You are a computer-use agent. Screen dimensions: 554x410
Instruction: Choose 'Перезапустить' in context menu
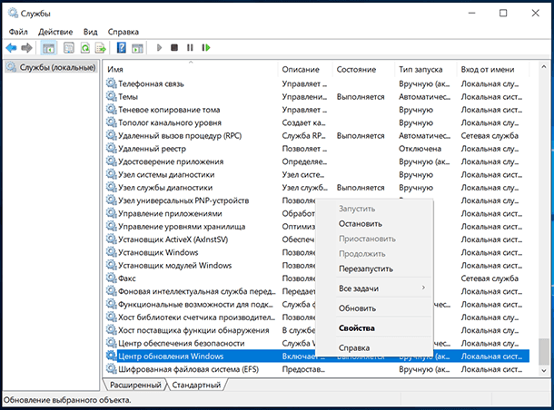(x=365, y=268)
